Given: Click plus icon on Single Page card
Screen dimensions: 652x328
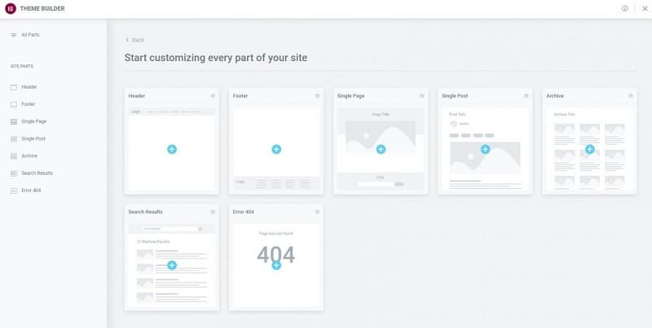Looking at the screenshot, I should (x=381, y=149).
